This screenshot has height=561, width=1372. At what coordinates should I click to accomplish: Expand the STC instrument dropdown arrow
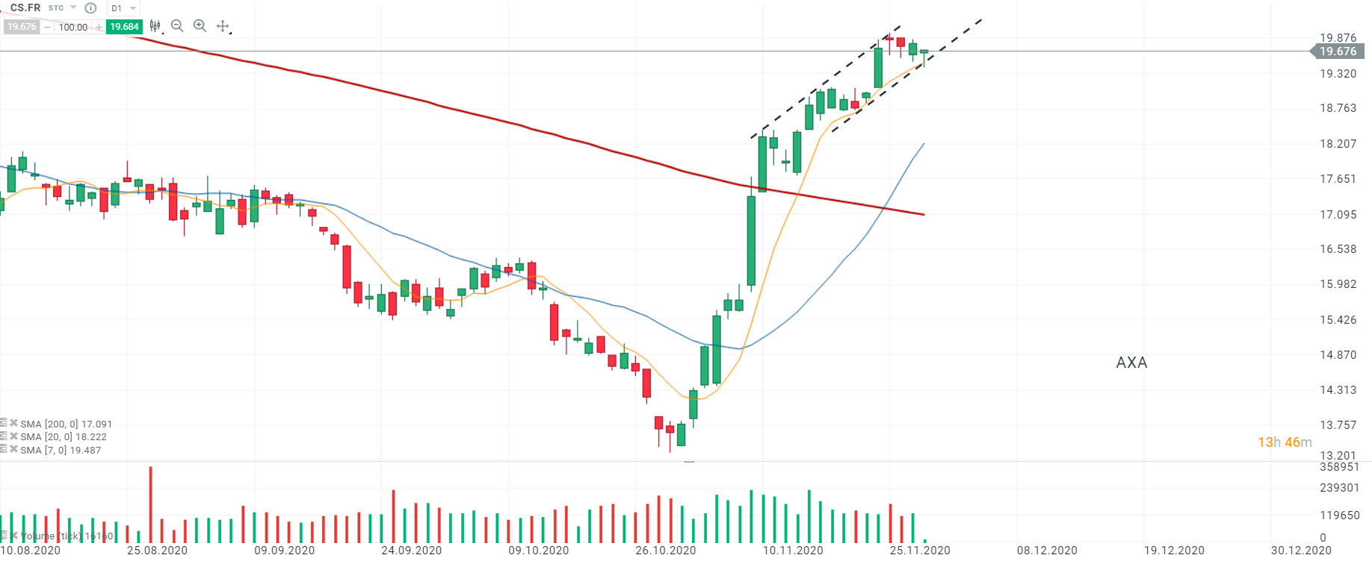pyautogui.click(x=73, y=7)
